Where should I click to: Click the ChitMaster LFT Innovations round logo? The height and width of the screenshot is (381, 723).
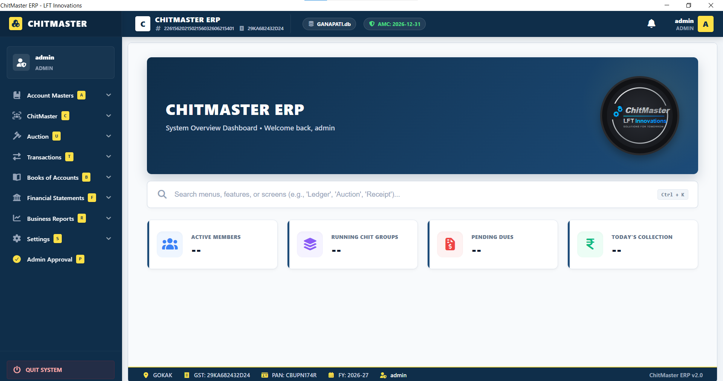point(640,116)
